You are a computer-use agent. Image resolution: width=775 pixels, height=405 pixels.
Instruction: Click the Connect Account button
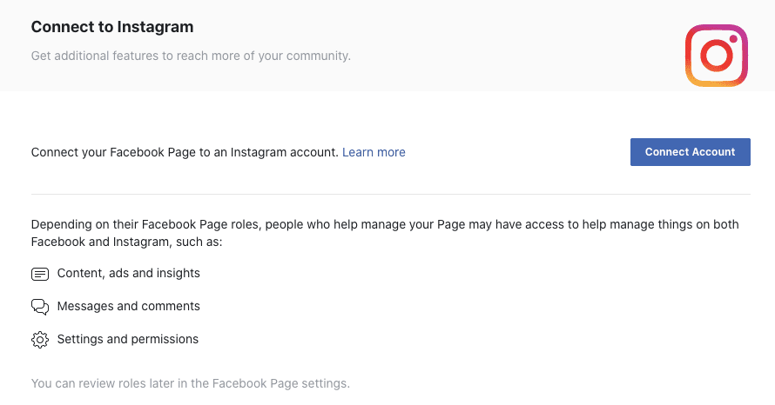[x=690, y=152]
